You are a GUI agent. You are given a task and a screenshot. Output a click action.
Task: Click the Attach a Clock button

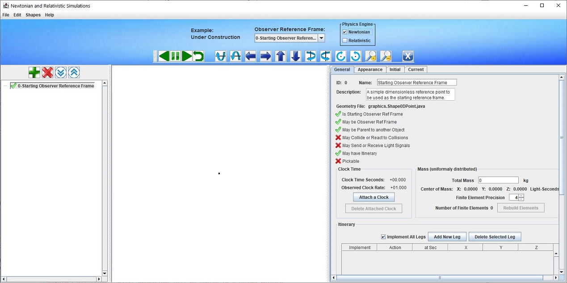tap(374, 197)
